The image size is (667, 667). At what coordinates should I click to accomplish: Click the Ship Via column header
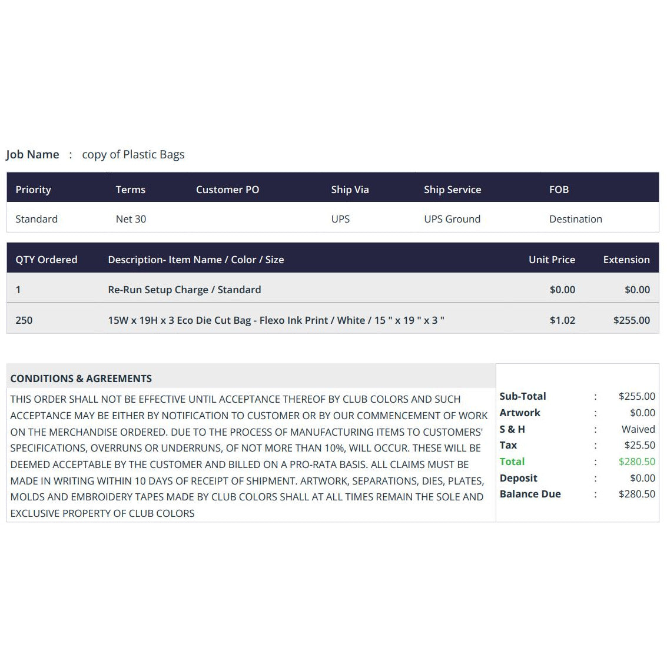click(350, 190)
